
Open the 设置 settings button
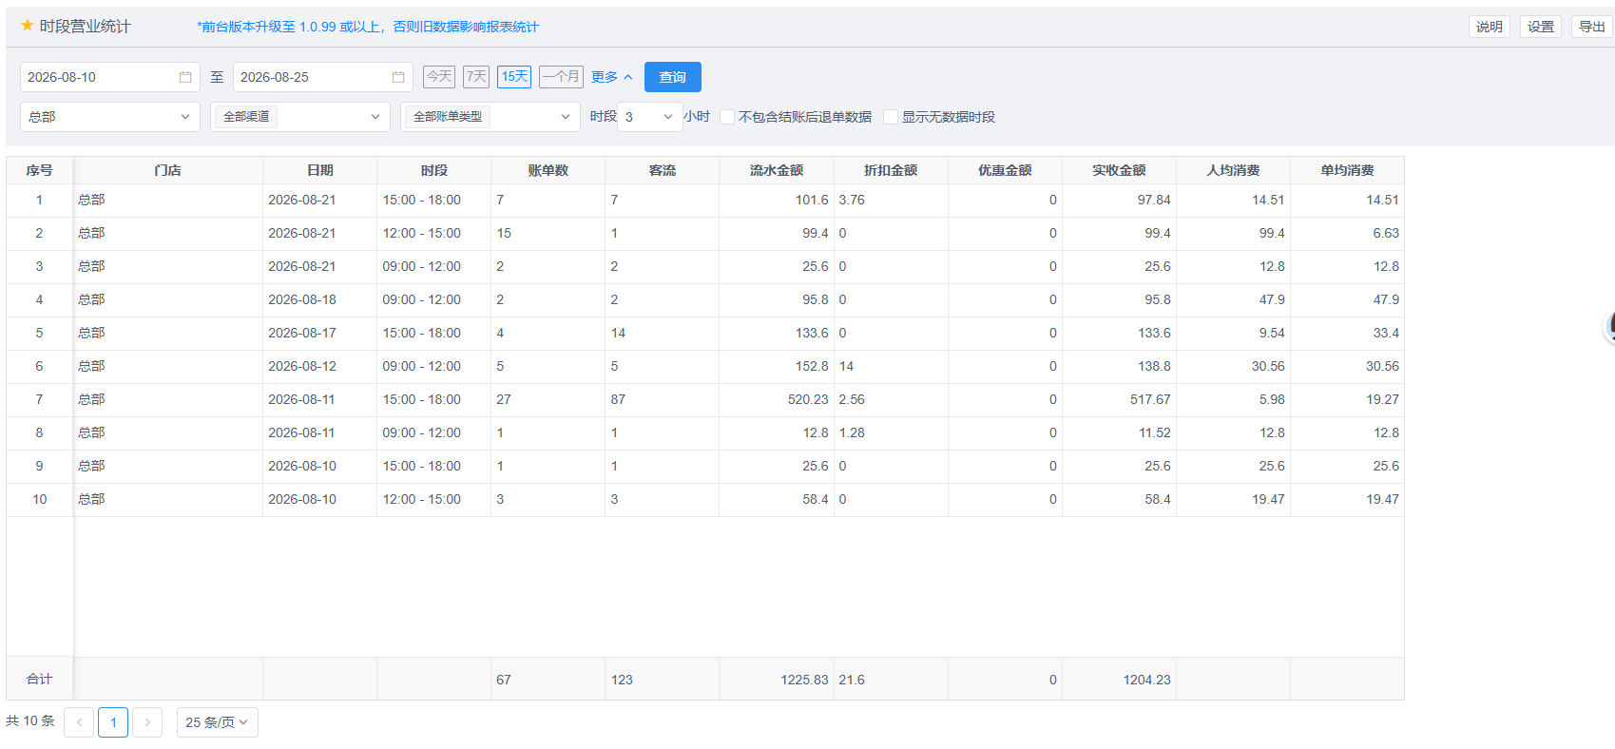(x=1541, y=27)
